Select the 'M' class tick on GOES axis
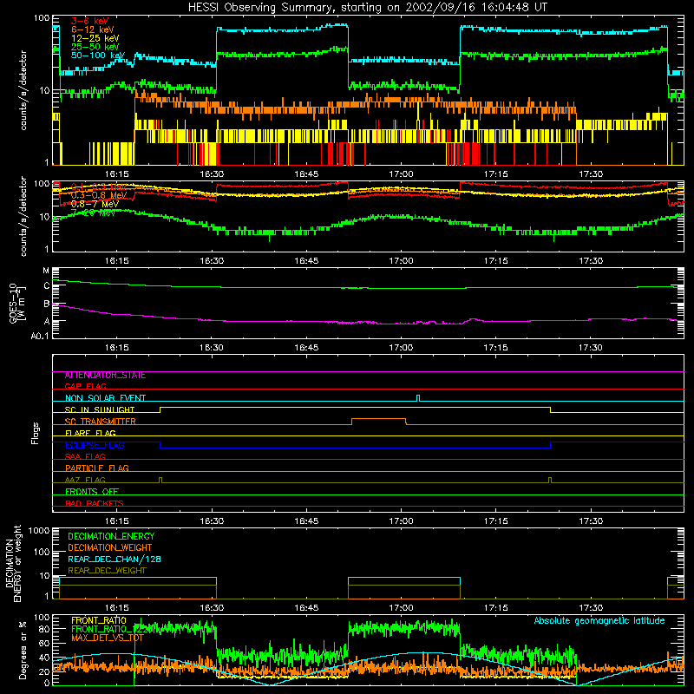The width and height of the screenshot is (694, 694). coord(46,271)
